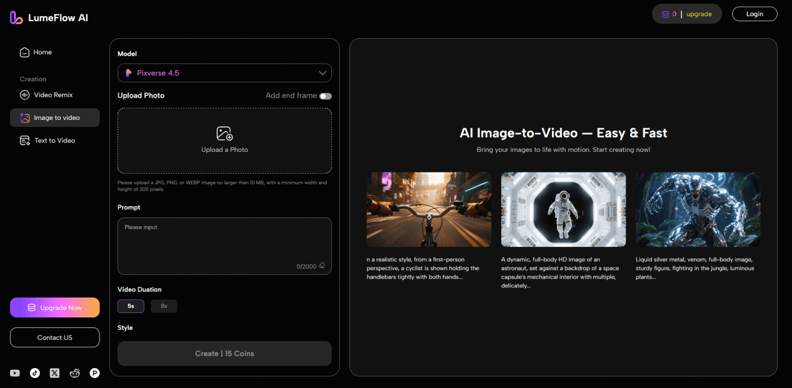Open the astronaut space capsule thumbnail

point(563,209)
